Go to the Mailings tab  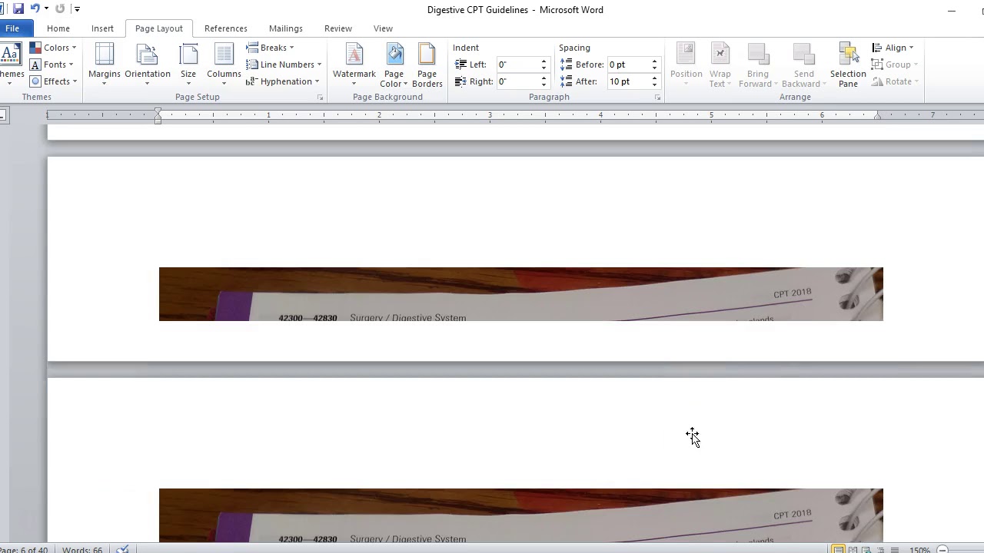pyautogui.click(x=286, y=28)
